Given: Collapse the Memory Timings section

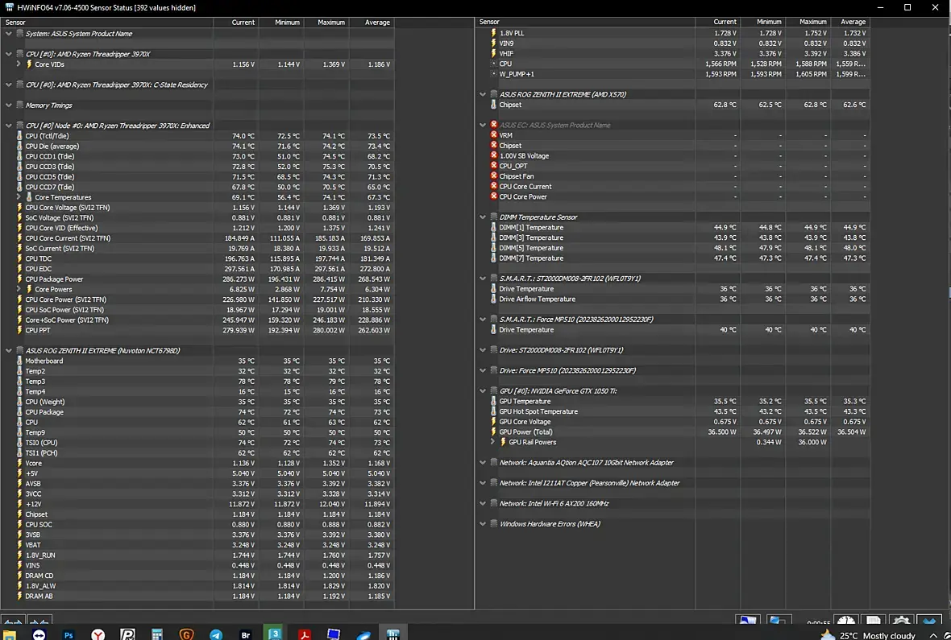Looking at the screenshot, I should [10, 105].
